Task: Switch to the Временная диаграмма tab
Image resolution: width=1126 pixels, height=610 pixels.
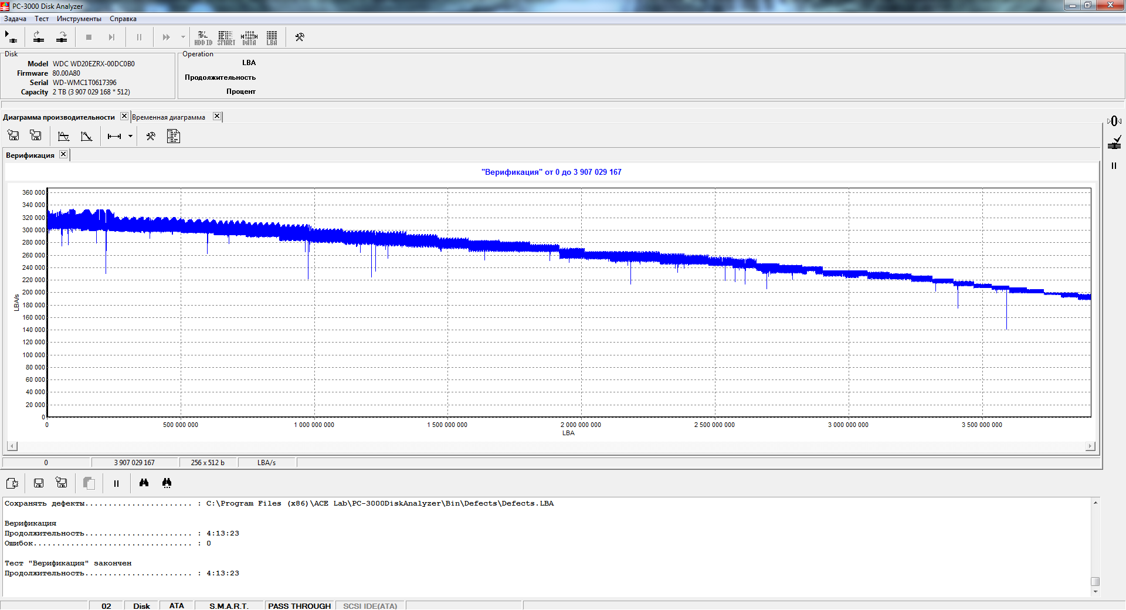Action: [168, 117]
